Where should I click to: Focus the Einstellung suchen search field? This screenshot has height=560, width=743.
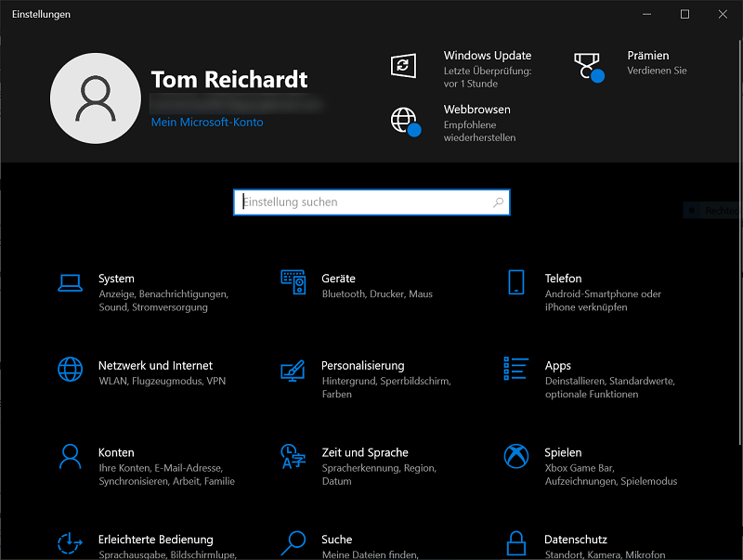[371, 202]
